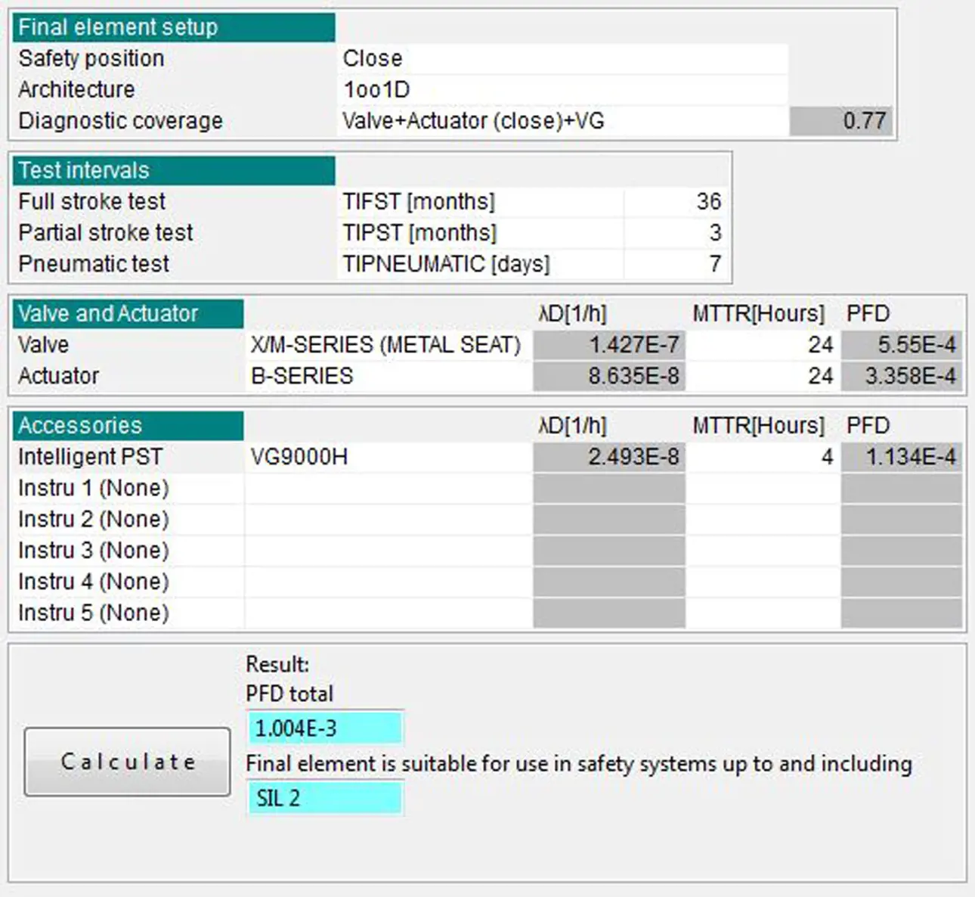This screenshot has height=897, width=975.
Task: Click the Actuator MTTR hours field
Action: (x=762, y=376)
